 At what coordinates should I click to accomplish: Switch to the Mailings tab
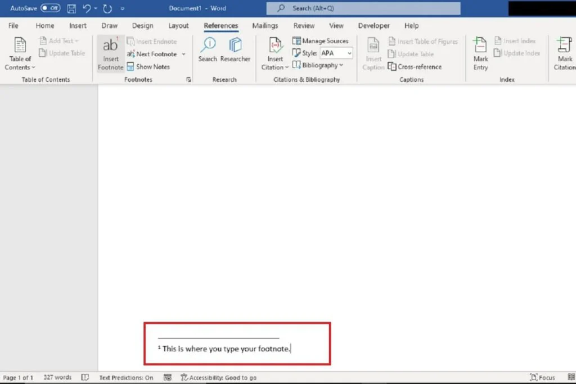tap(265, 26)
